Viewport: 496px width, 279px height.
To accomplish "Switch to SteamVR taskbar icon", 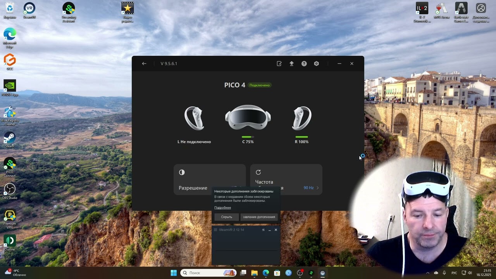I will pyautogui.click(x=322, y=273).
